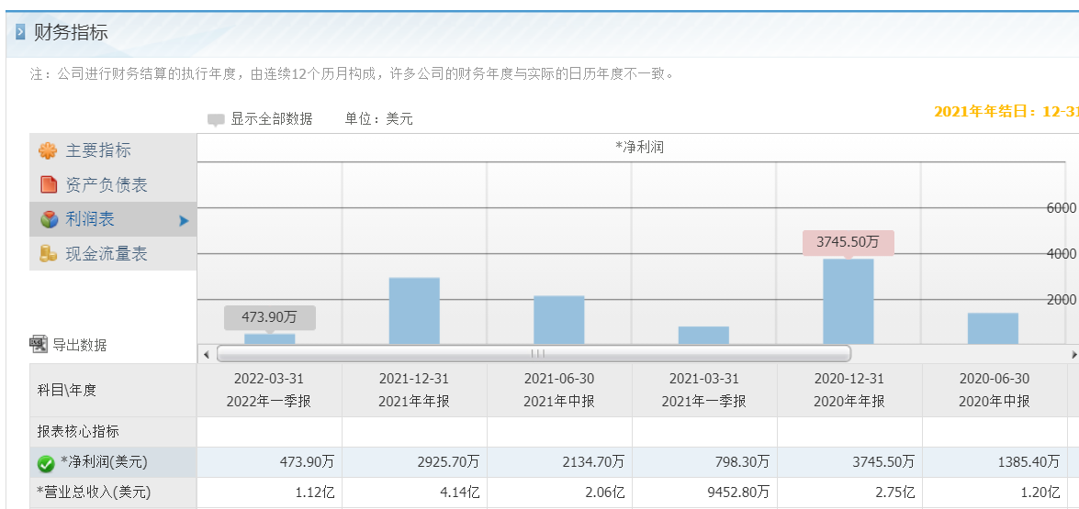
Task: Click the 2021年年结日 orange date text
Action: click(1006, 112)
